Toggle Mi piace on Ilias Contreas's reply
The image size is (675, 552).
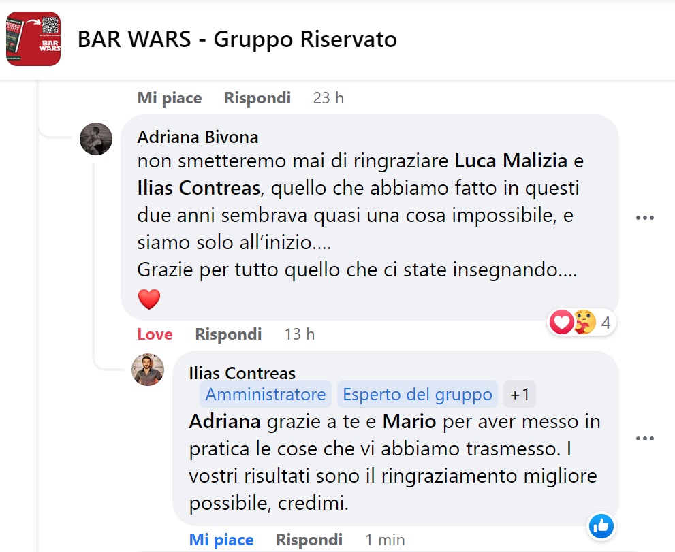coord(221,540)
